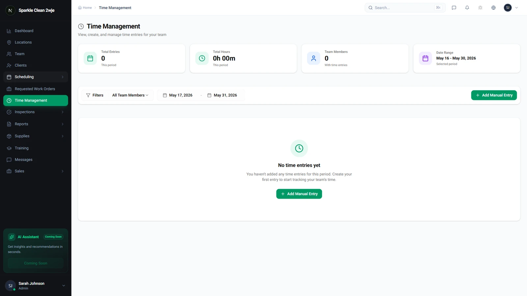This screenshot has width=527, height=296.
Task: Expand the Supplies submenu chevron
Action: (x=63, y=136)
